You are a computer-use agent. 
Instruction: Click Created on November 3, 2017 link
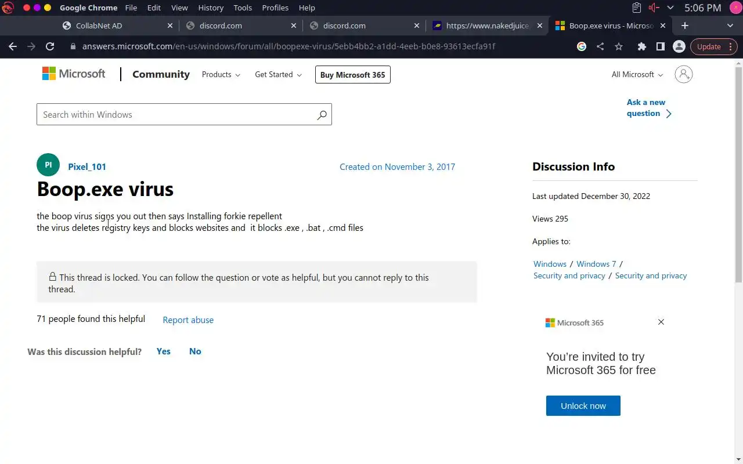[x=397, y=166]
